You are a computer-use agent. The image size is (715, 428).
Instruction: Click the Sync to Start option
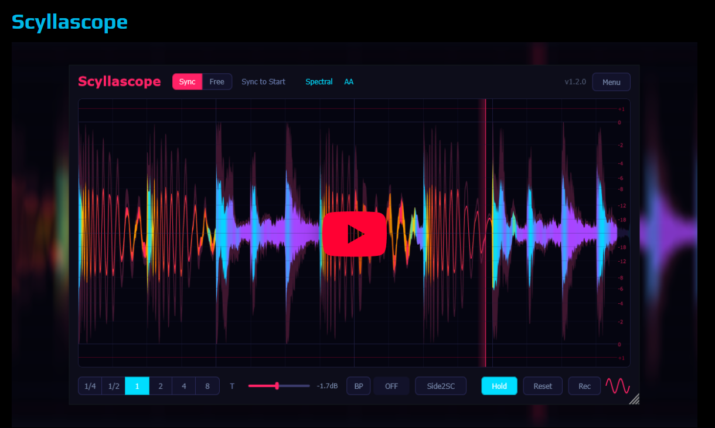click(263, 82)
